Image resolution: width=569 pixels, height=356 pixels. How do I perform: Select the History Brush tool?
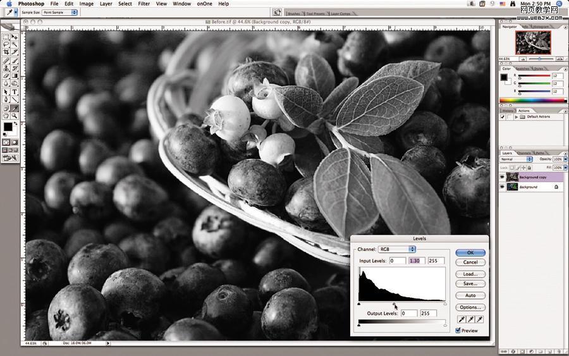pos(14,68)
